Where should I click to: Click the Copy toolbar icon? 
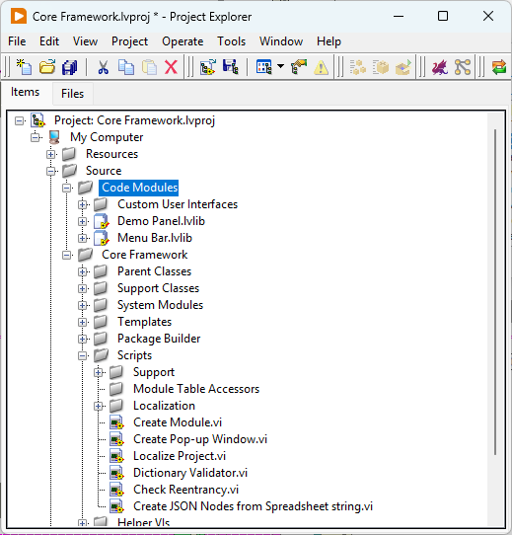[x=126, y=67]
